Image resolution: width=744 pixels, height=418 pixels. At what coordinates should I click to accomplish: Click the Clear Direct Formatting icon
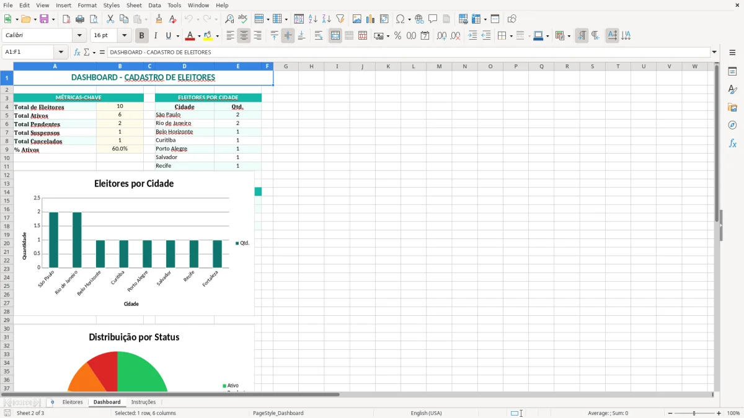pyautogui.click(x=173, y=19)
